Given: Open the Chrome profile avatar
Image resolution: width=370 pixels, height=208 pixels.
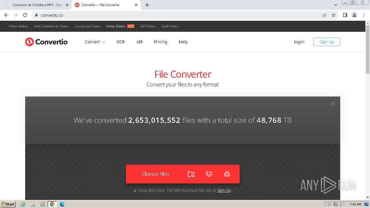Looking at the screenshot, I should (354, 15).
